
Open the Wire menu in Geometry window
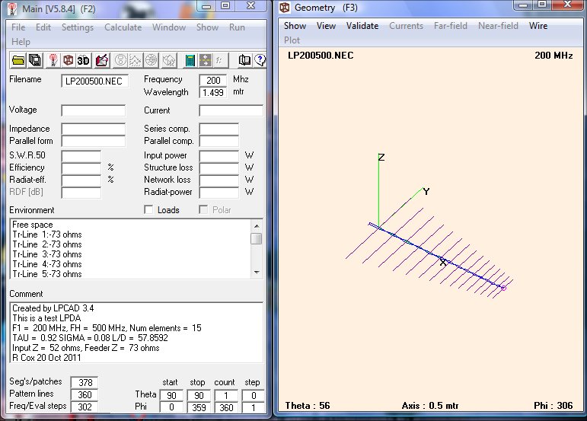pos(538,26)
